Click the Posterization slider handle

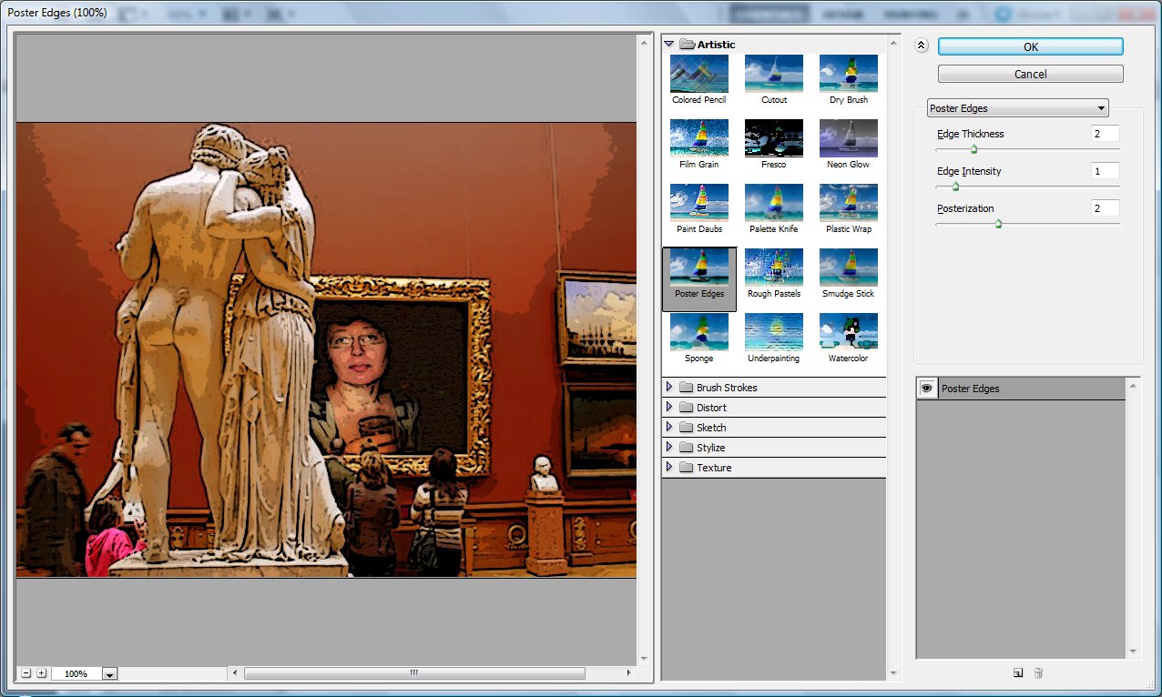coord(998,224)
